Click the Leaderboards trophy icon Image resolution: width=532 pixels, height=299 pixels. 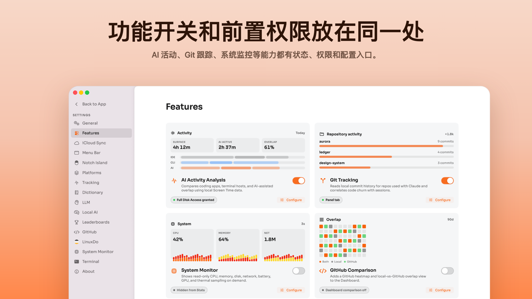(76, 222)
